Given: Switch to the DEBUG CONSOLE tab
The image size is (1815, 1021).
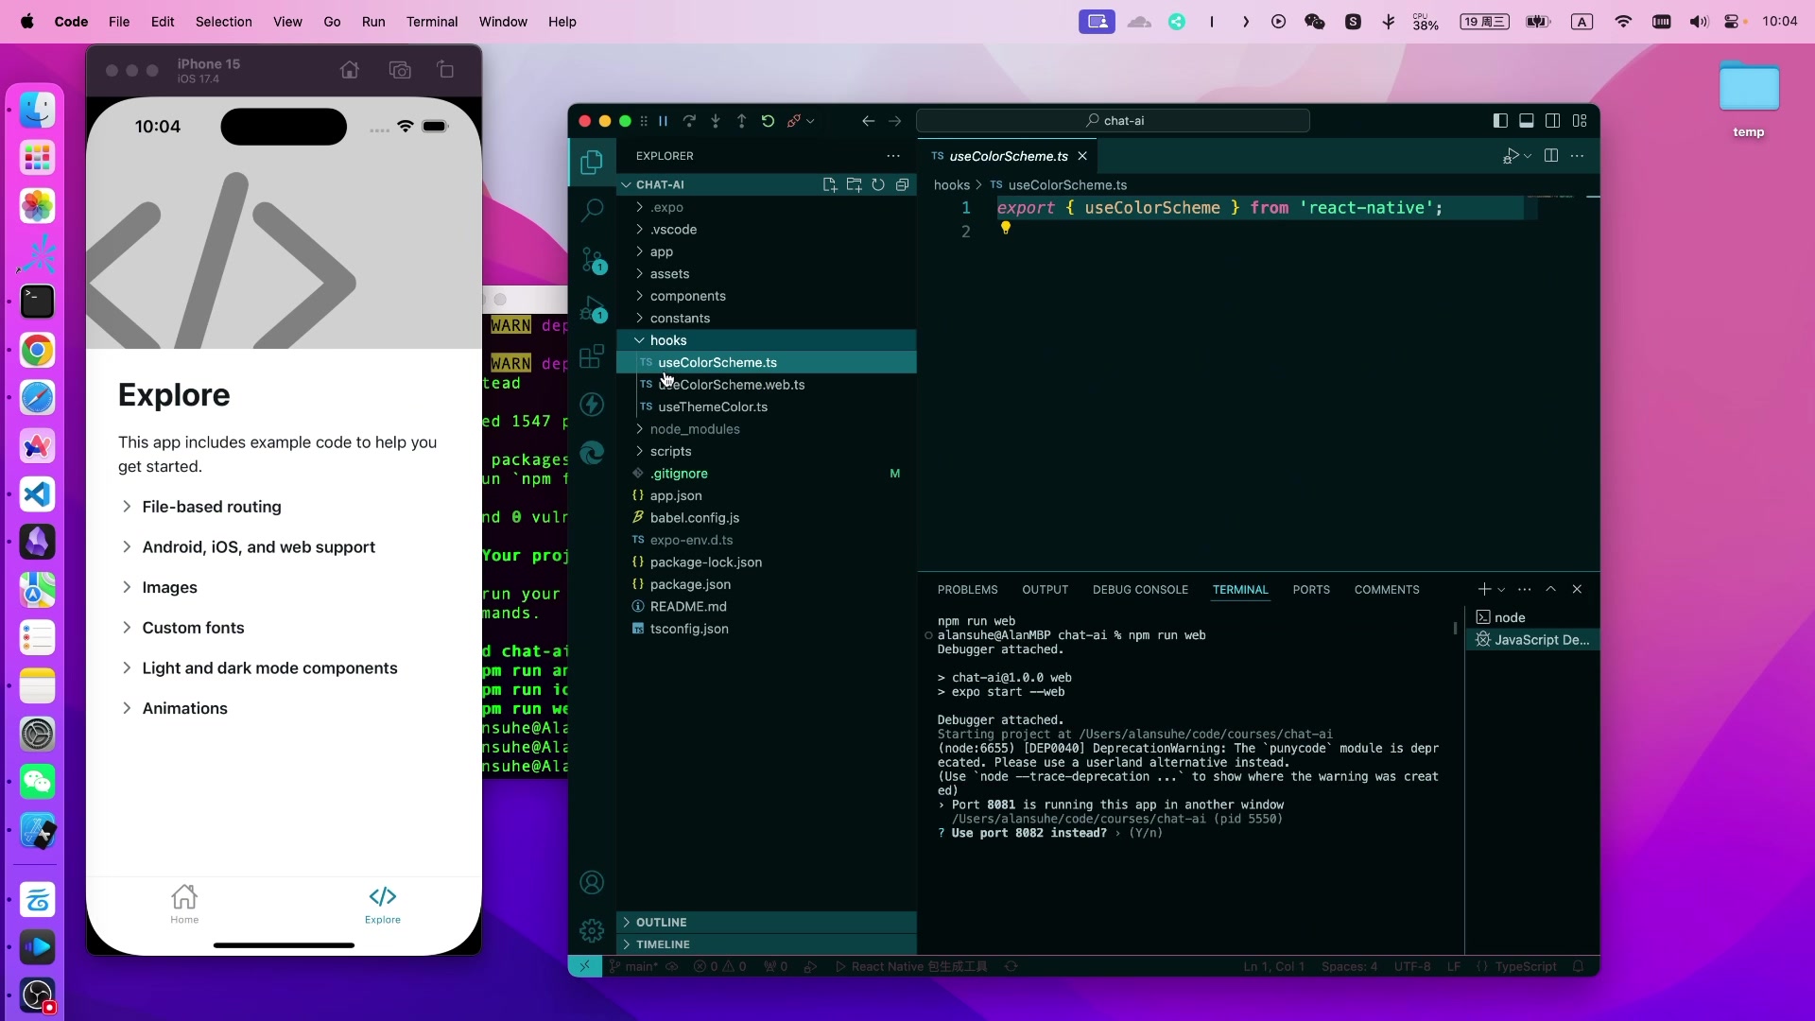Looking at the screenshot, I should click(1140, 590).
